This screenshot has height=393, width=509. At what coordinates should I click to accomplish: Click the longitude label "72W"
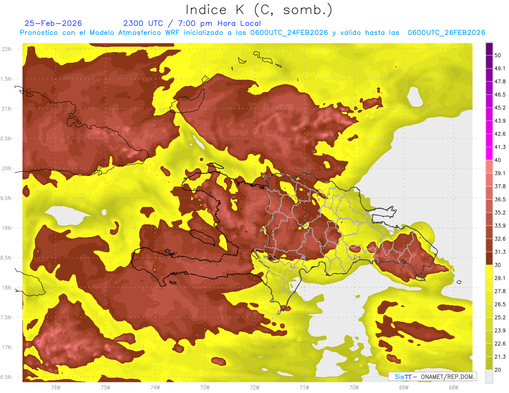coord(255,387)
